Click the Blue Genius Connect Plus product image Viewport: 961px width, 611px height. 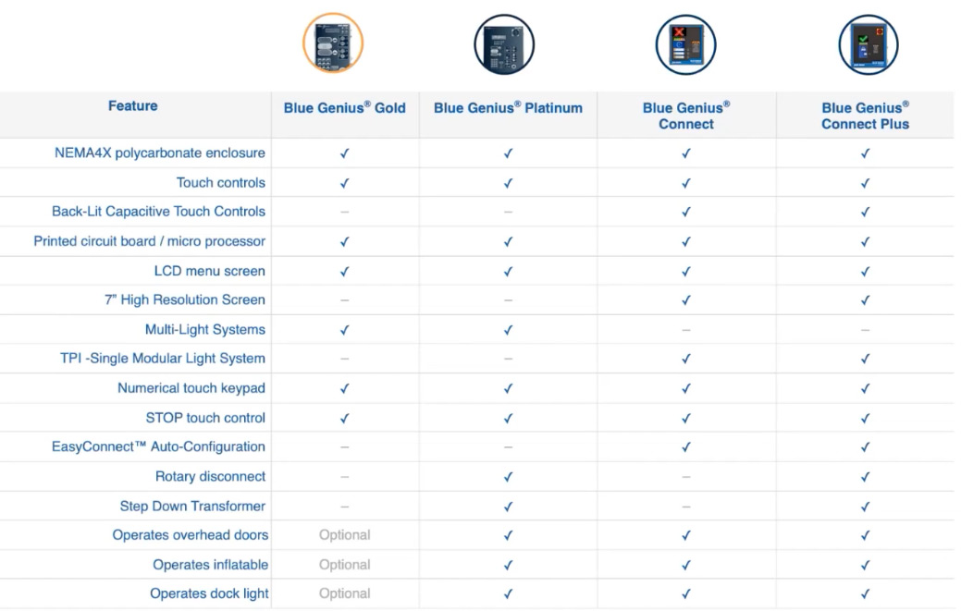coord(868,44)
